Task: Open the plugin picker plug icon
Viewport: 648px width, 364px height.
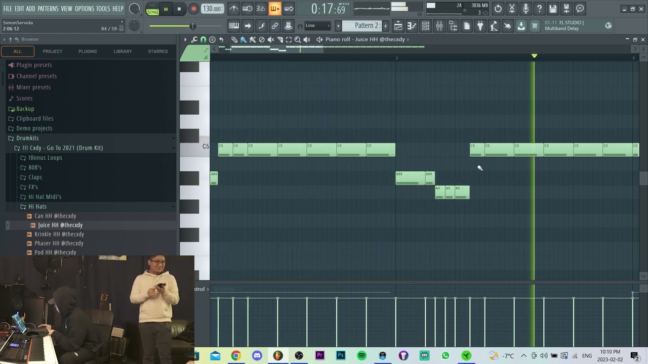Action: click(x=480, y=26)
